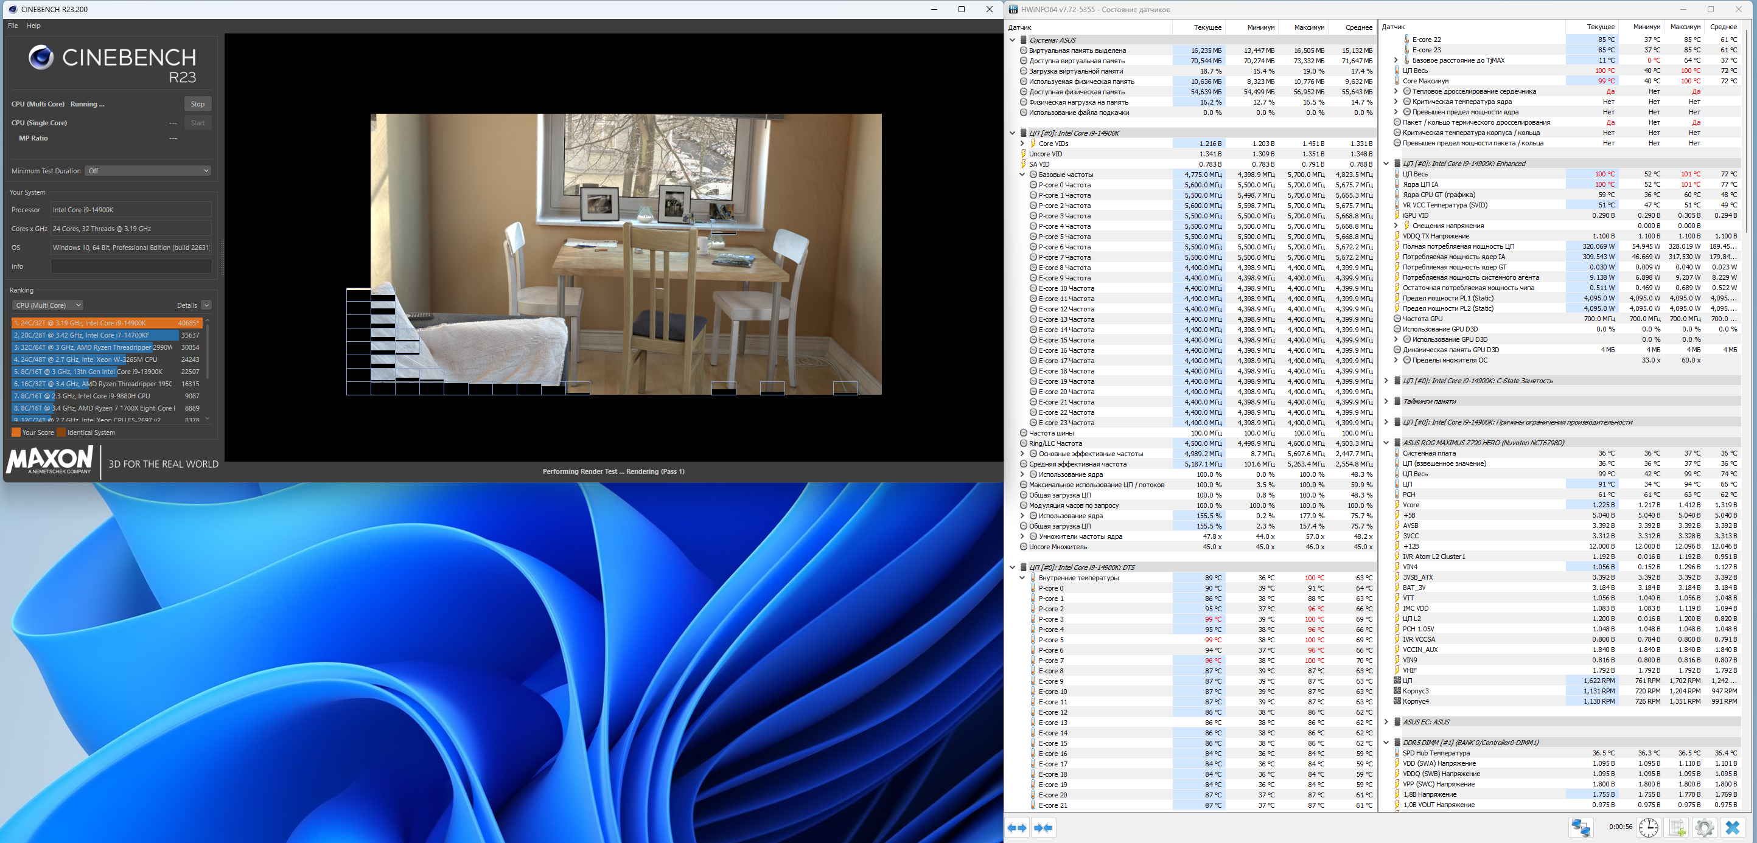The height and width of the screenshot is (843, 1757).
Task: Click the blue X close sensors icon
Action: [x=1733, y=827]
